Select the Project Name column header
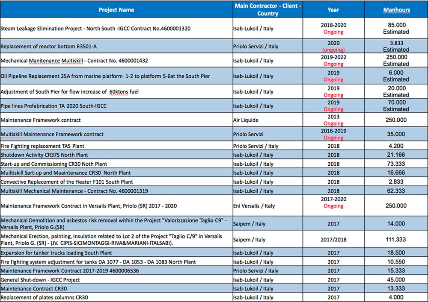 pyautogui.click(x=116, y=10)
